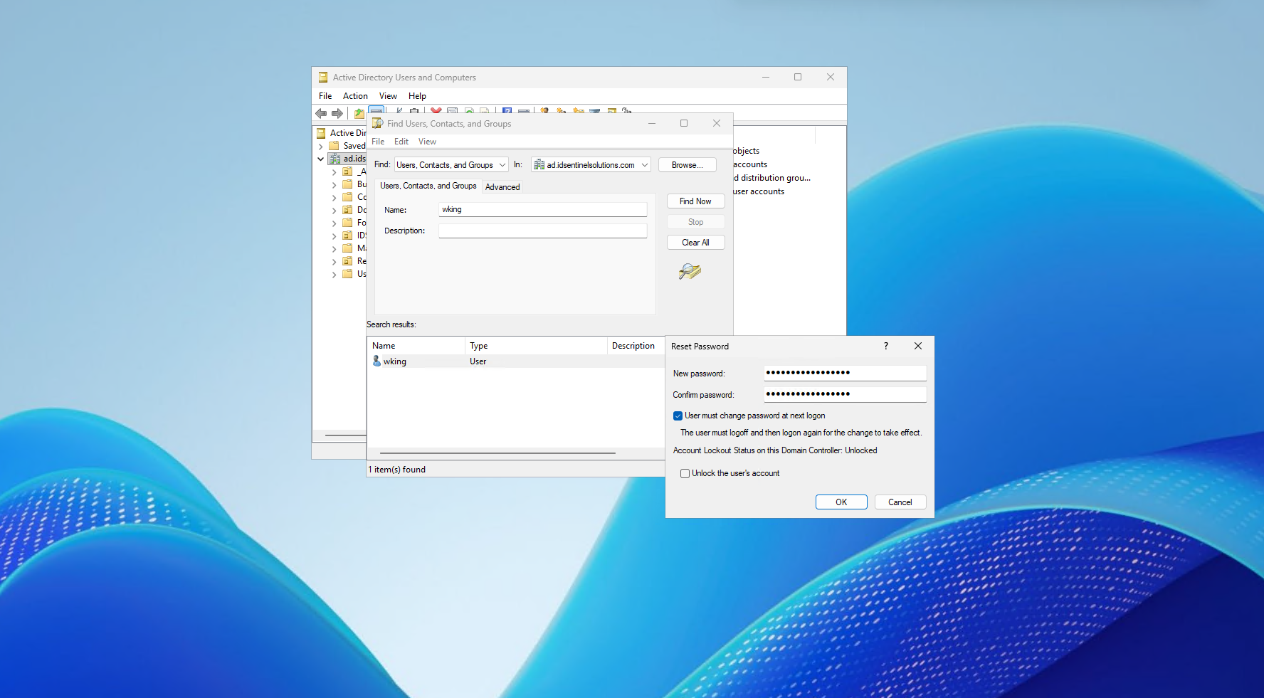The width and height of the screenshot is (1264, 698).
Task: Open File menu in Find dialog
Action: pyautogui.click(x=378, y=142)
